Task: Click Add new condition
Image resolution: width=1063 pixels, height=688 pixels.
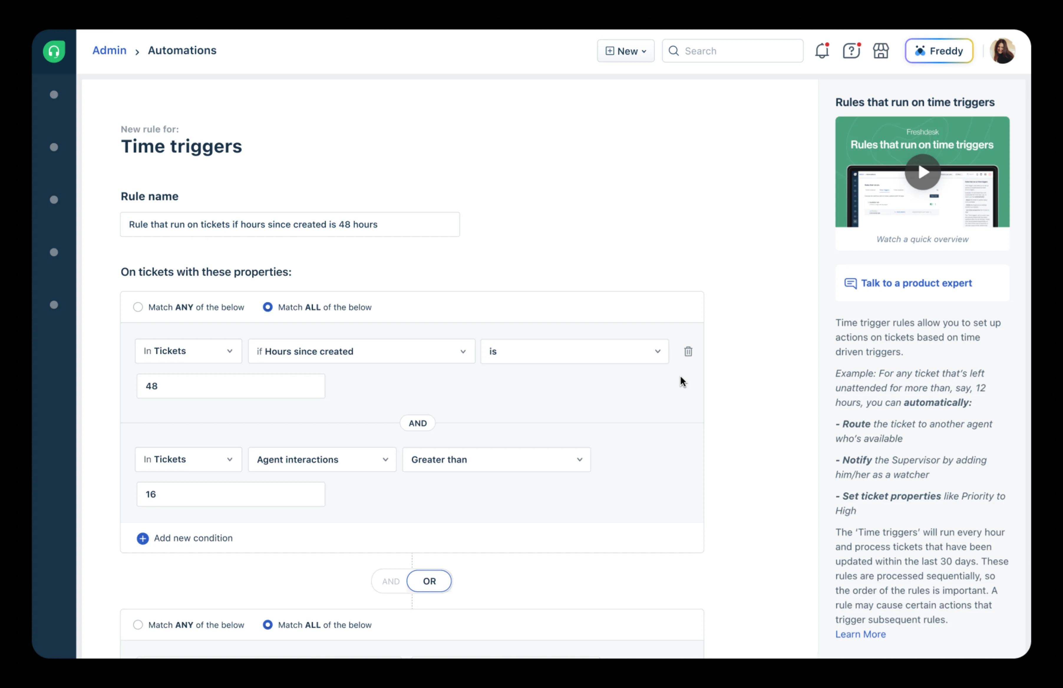Action: [x=193, y=538]
